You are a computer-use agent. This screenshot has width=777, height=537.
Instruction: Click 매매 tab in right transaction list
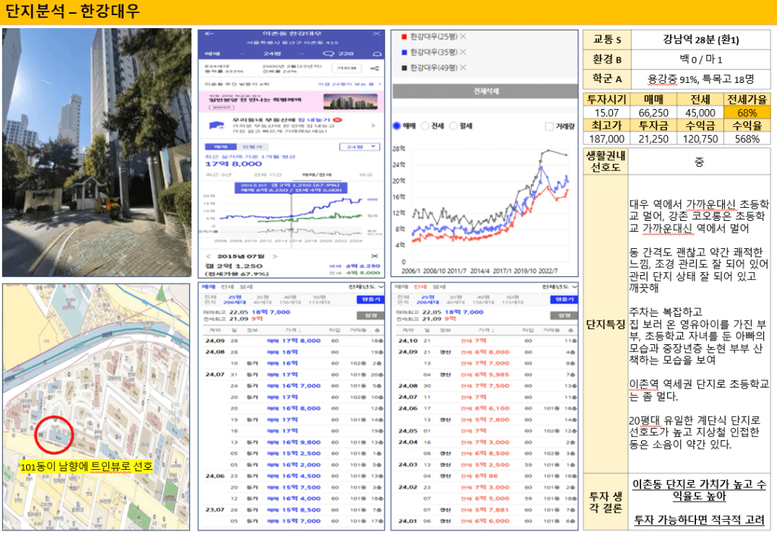click(x=402, y=287)
